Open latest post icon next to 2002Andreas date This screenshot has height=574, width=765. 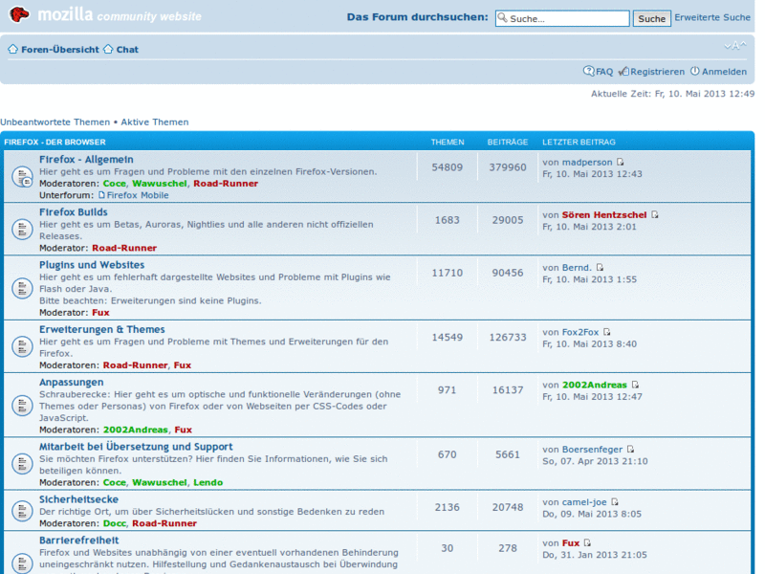[635, 385]
